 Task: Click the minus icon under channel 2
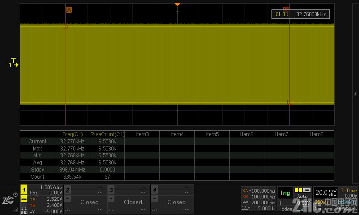(68, 199)
